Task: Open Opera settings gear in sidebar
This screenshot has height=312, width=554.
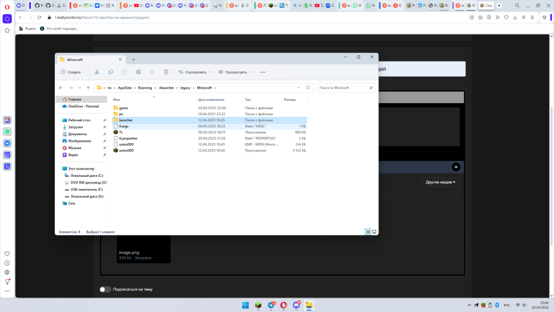Action: (7, 273)
